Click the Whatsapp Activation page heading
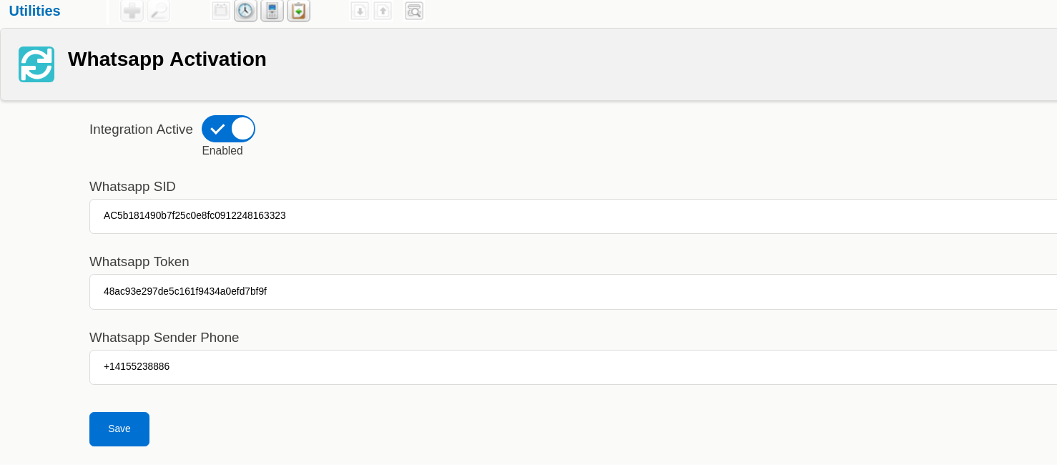This screenshot has height=465, width=1057. (167, 59)
